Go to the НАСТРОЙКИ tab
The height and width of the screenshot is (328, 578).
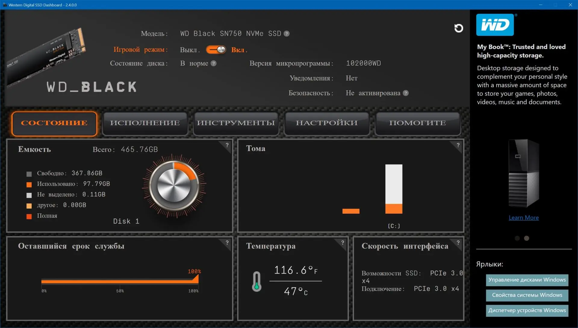point(327,123)
